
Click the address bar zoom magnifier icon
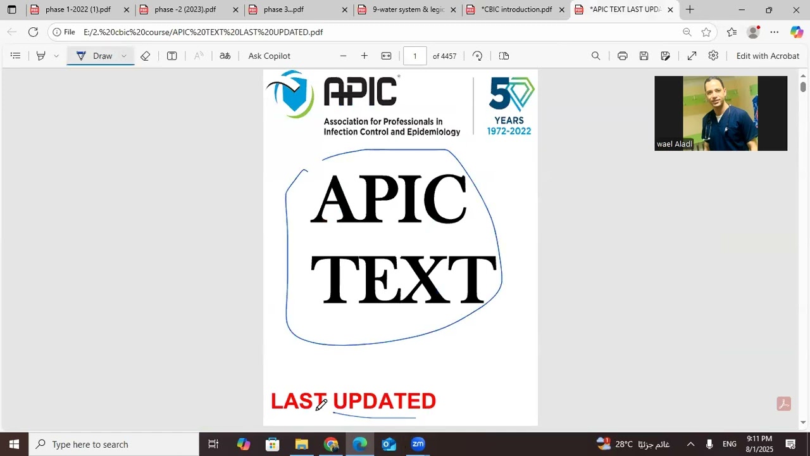[687, 32]
